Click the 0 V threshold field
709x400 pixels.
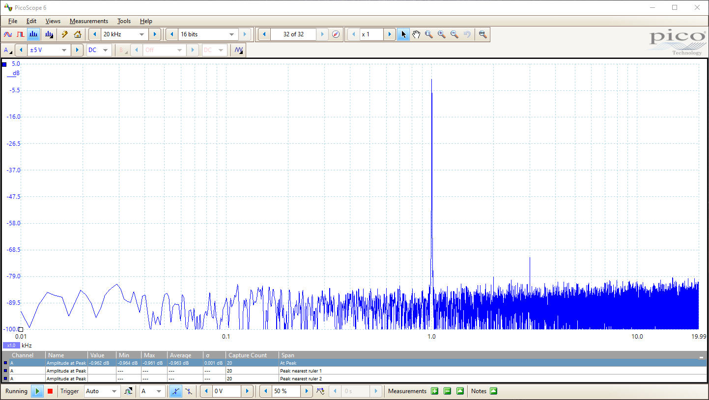click(x=227, y=391)
